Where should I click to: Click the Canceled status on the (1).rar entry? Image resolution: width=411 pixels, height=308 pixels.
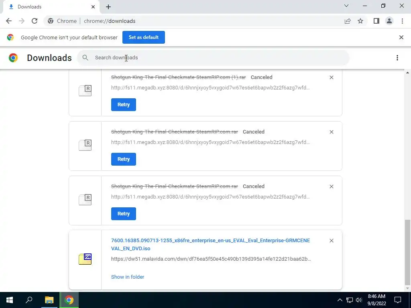pos(261,77)
